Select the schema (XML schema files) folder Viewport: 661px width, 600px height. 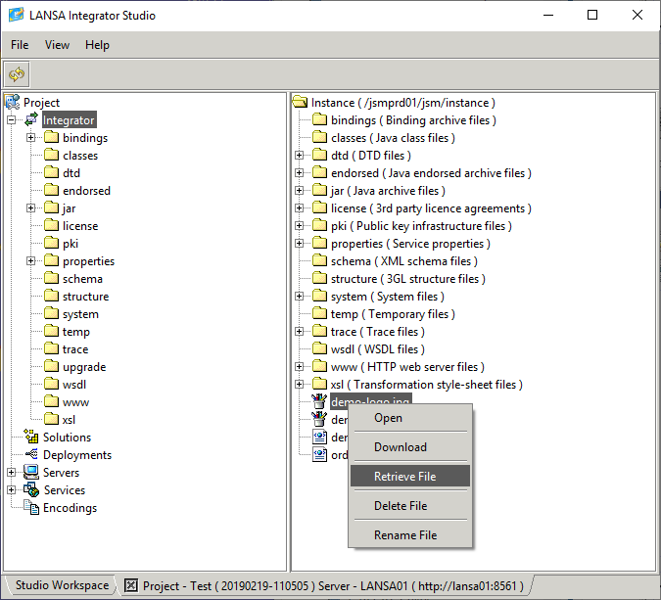403,261
